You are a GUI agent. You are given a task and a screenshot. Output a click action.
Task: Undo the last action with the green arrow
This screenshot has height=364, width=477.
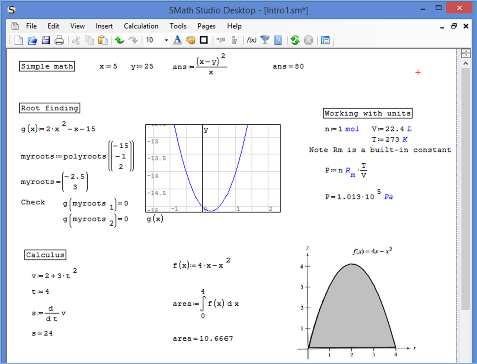coord(119,40)
